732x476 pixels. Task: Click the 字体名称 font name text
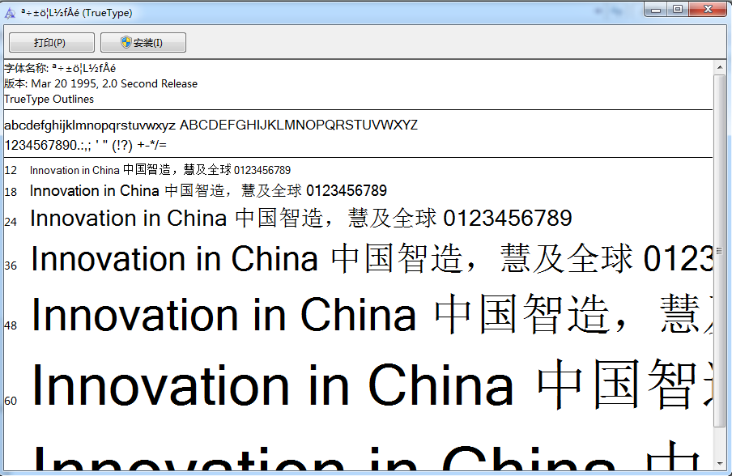(x=57, y=69)
